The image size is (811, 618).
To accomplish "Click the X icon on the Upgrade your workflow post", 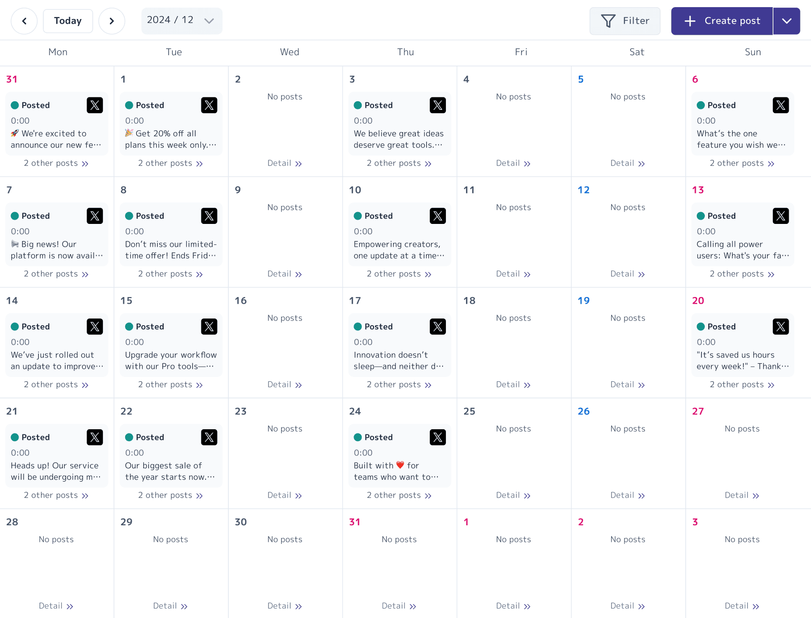I will [x=209, y=327].
